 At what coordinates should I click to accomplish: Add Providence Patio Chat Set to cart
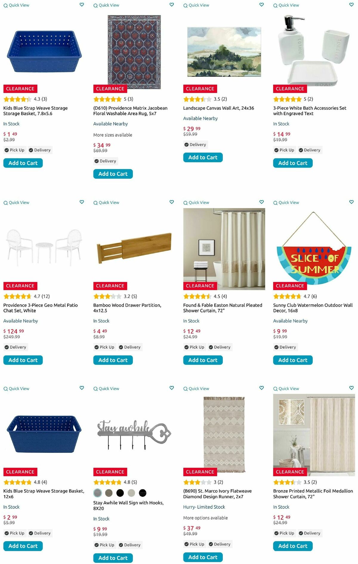(x=23, y=360)
